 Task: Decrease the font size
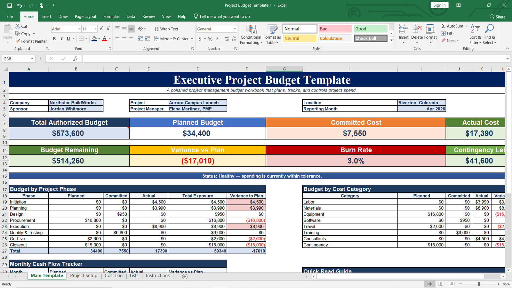pos(108,29)
